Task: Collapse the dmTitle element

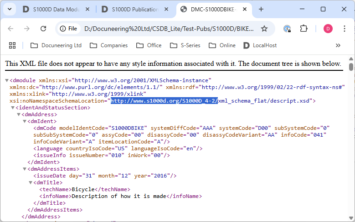Action: [x=31, y=183]
